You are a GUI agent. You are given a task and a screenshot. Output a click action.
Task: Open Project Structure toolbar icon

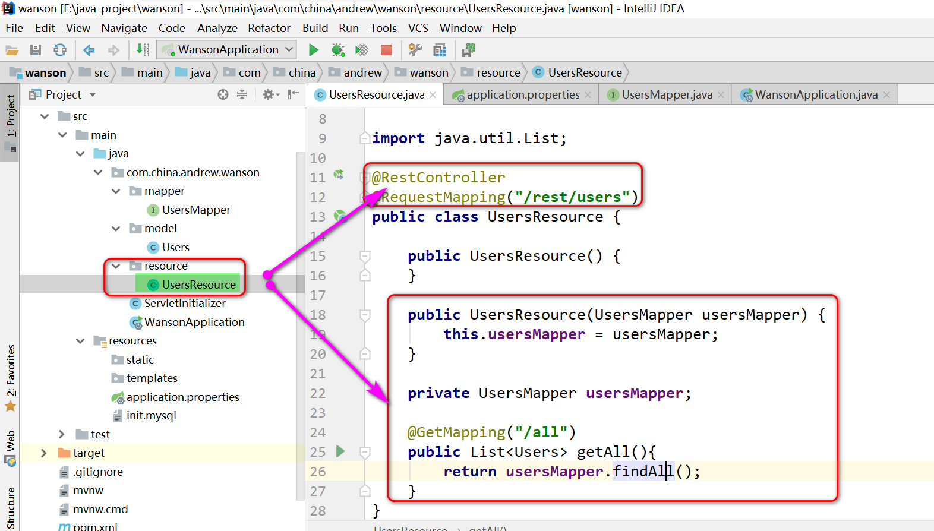click(x=440, y=50)
